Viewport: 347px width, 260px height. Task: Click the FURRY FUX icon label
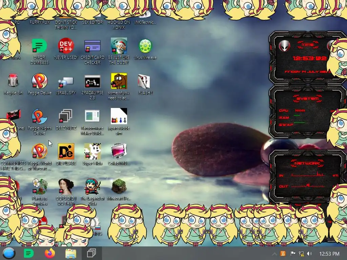[x=40, y=22]
